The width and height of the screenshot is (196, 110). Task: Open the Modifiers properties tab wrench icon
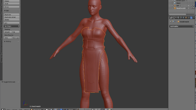pyautogui.click(x=191, y=18)
